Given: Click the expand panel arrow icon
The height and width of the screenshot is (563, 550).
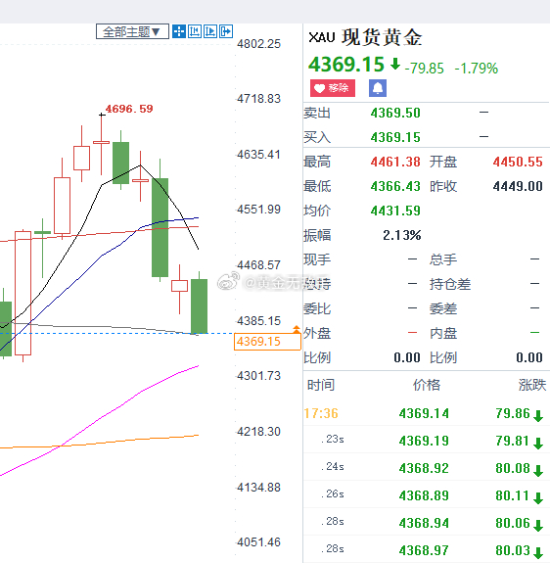Looking at the screenshot, I should 226,31.
